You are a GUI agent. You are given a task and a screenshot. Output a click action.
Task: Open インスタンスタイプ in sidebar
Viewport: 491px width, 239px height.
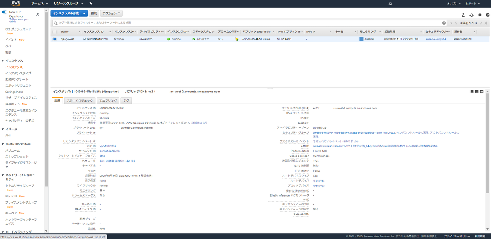18,73
